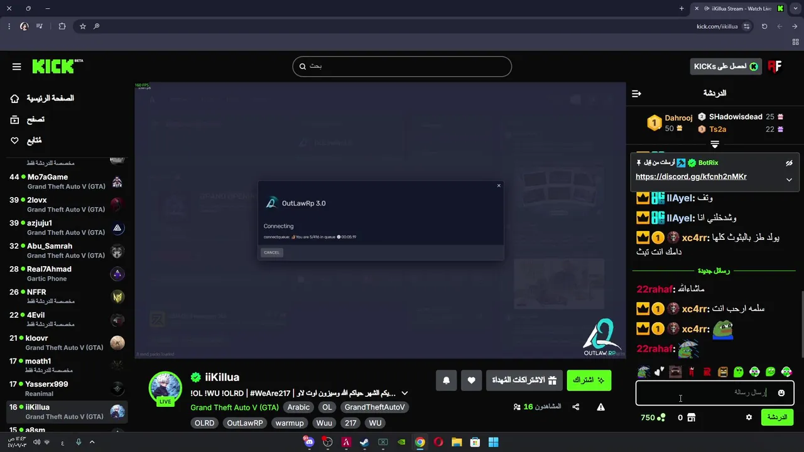Screen dimensions: 804x452
Task: Open site information icon in address bar
Action: [x=746, y=26]
